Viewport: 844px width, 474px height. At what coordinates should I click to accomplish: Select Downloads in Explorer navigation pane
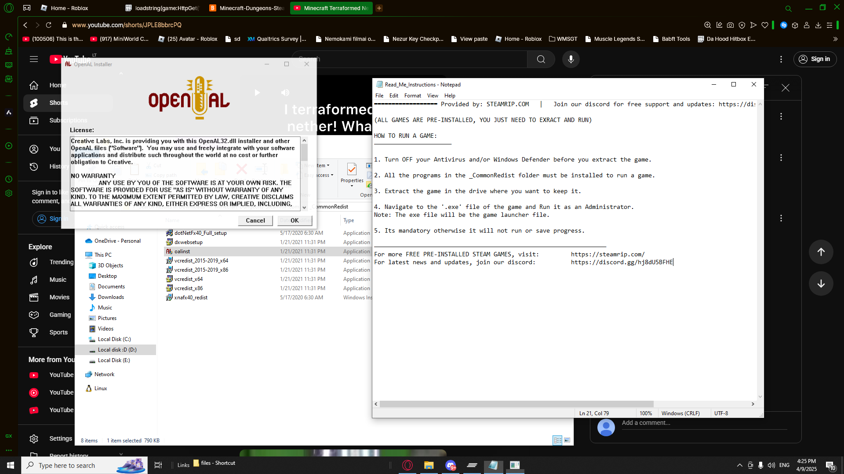point(111,297)
